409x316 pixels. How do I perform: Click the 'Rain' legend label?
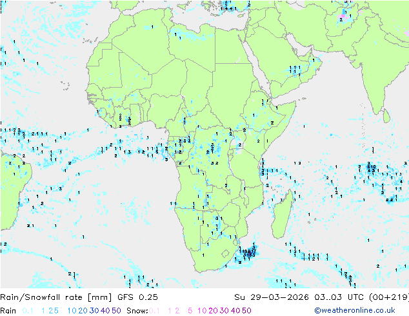(x=8, y=311)
